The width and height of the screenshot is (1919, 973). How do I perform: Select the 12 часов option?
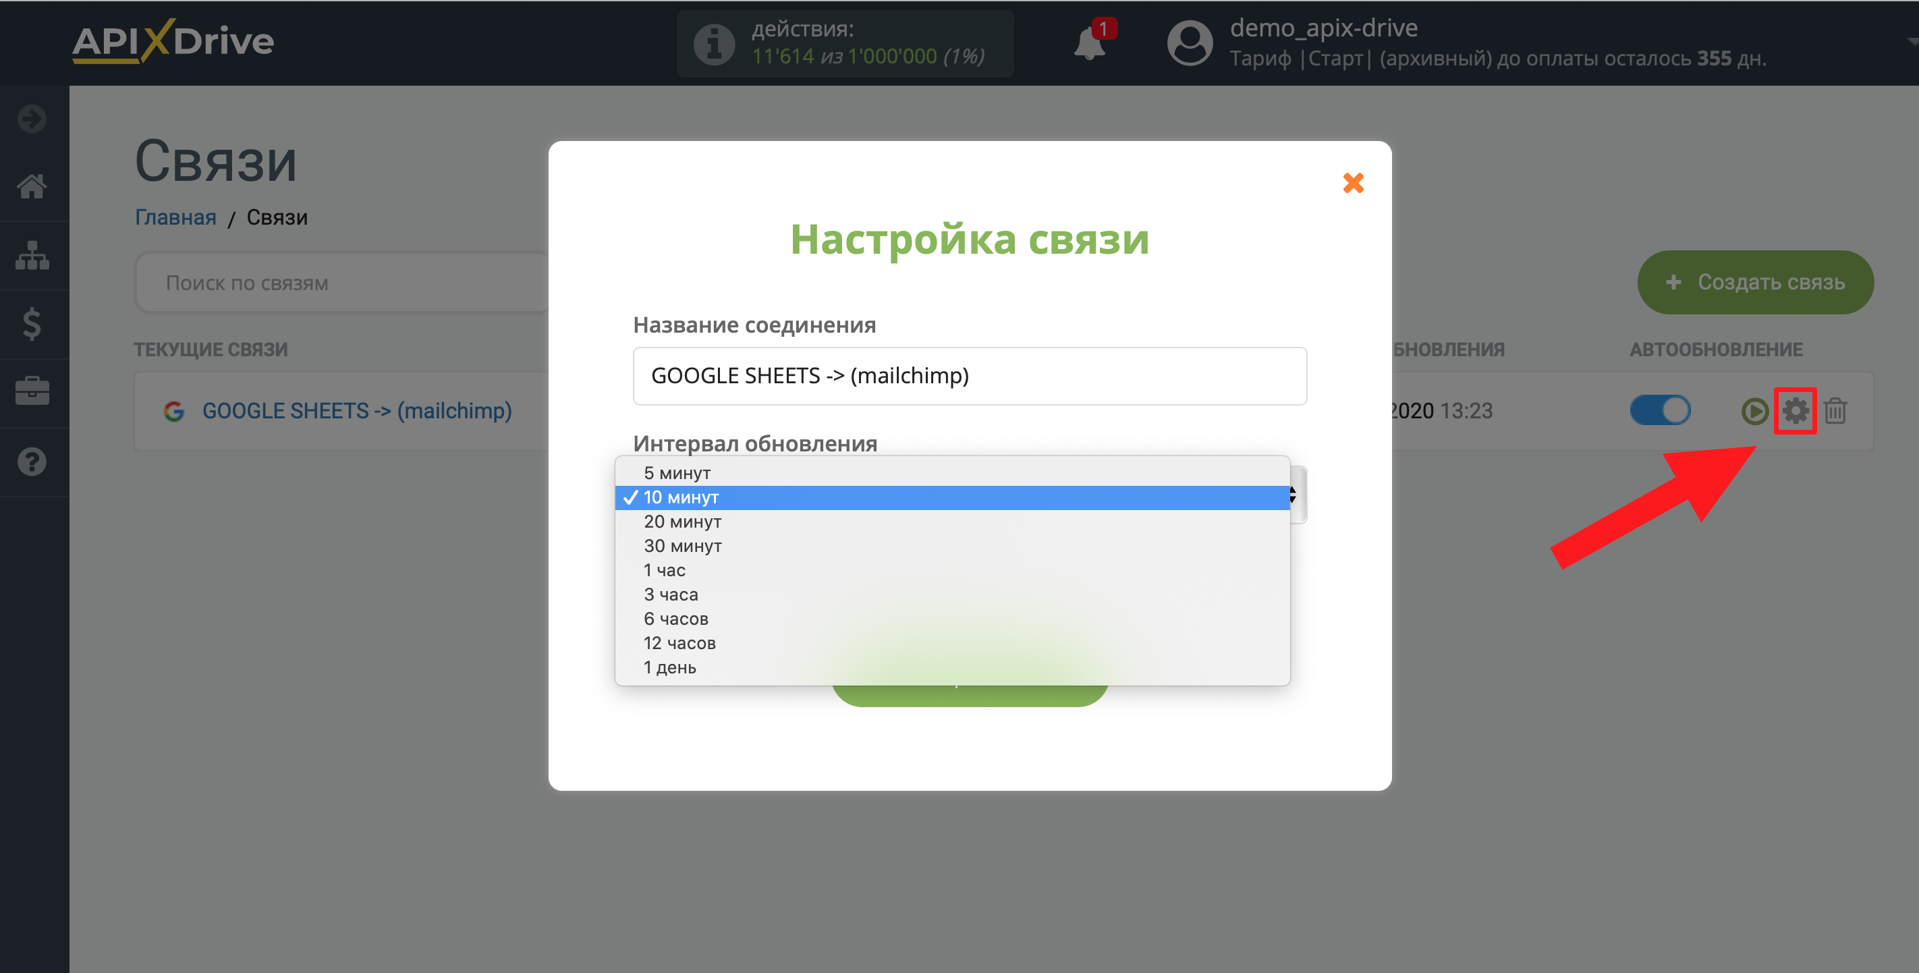coord(952,643)
